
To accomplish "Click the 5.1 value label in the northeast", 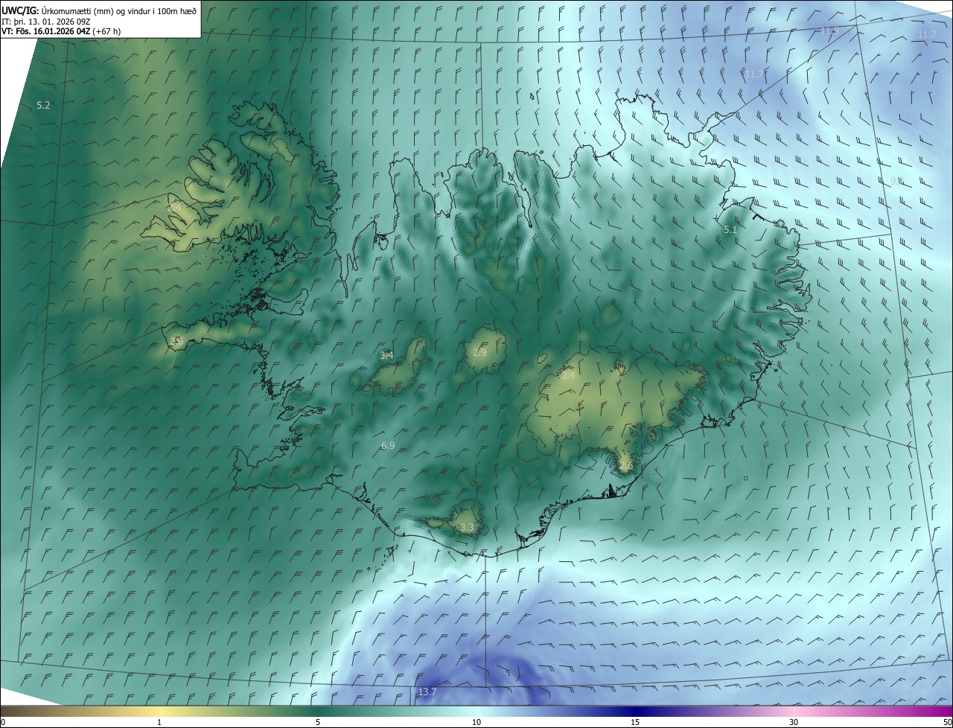I will pos(730,230).
